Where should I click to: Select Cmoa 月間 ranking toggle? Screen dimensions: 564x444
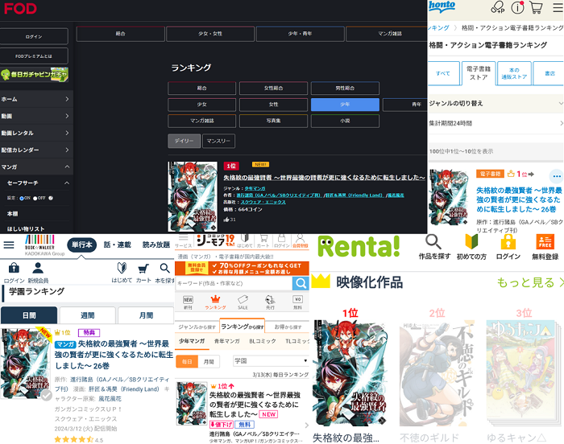tap(209, 361)
